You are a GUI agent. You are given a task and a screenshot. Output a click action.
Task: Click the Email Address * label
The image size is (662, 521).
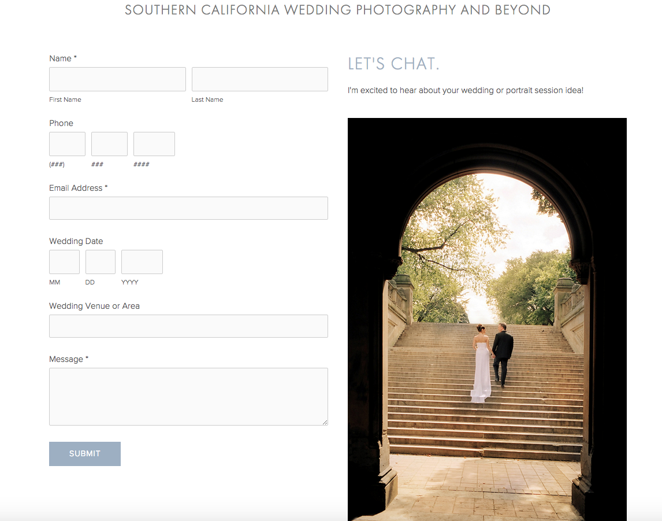[79, 188]
